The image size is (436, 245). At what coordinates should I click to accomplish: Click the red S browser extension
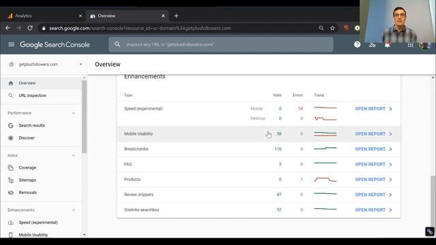click(x=346, y=28)
